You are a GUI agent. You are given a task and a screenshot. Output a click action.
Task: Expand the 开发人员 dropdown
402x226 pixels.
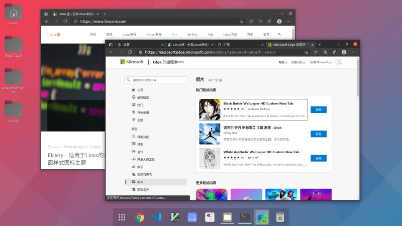298,62
